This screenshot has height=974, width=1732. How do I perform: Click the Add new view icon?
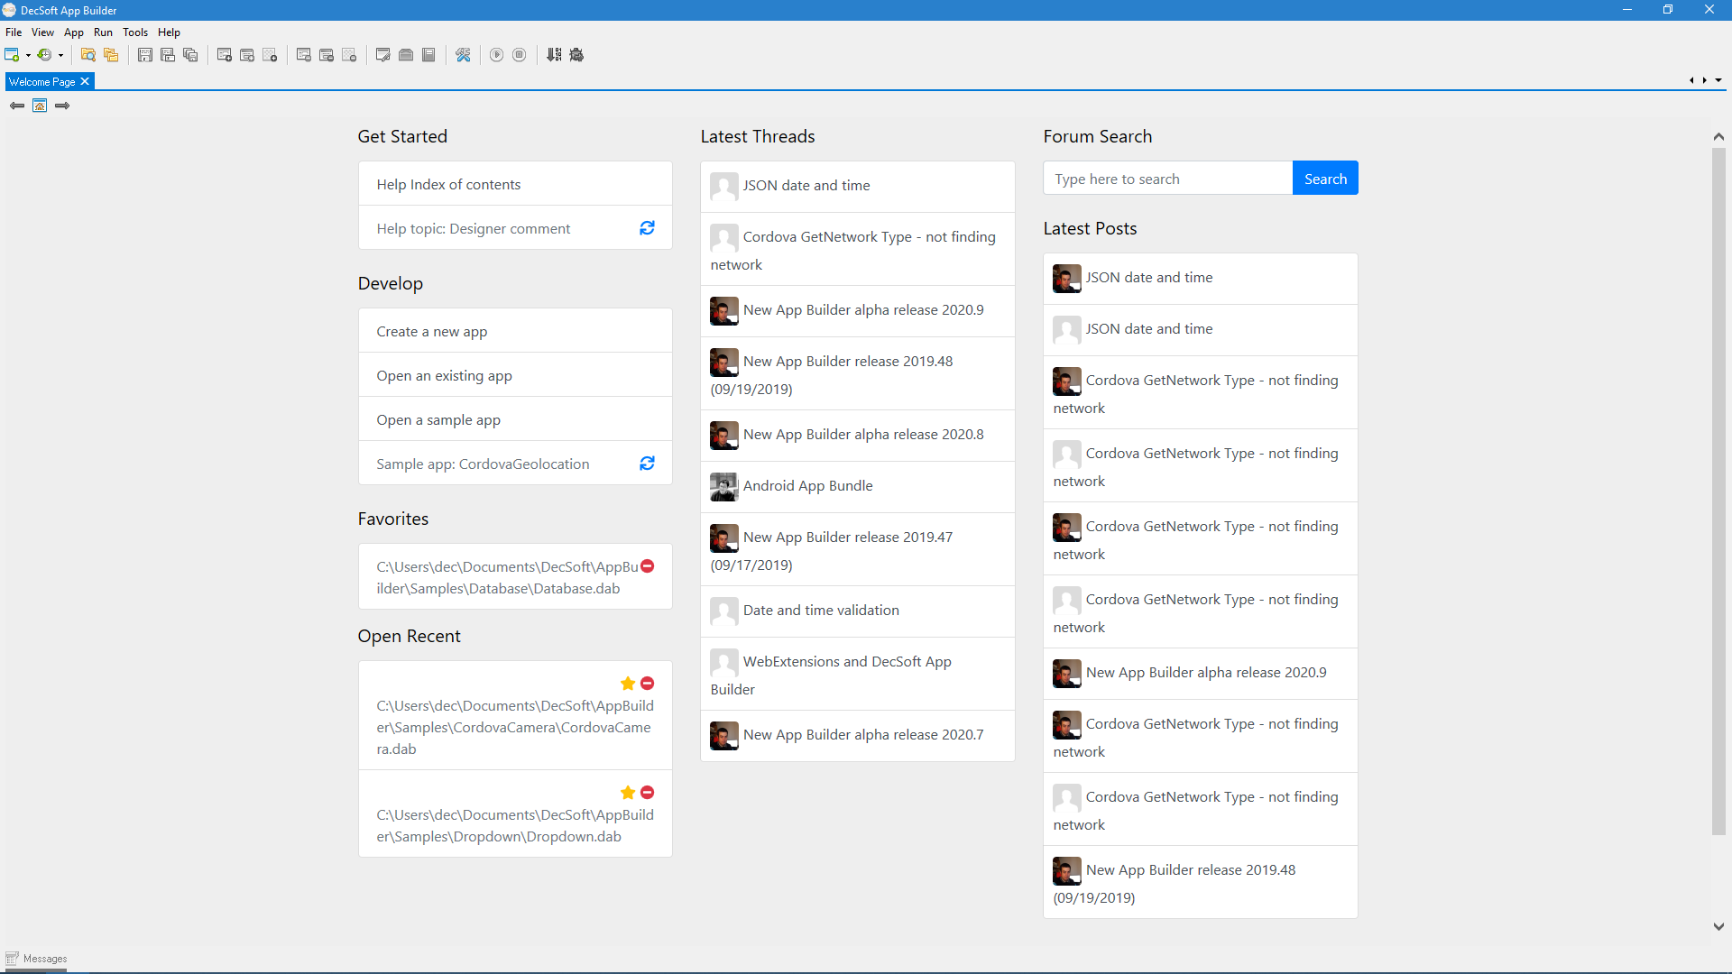pyautogui.click(x=225, y=55)
